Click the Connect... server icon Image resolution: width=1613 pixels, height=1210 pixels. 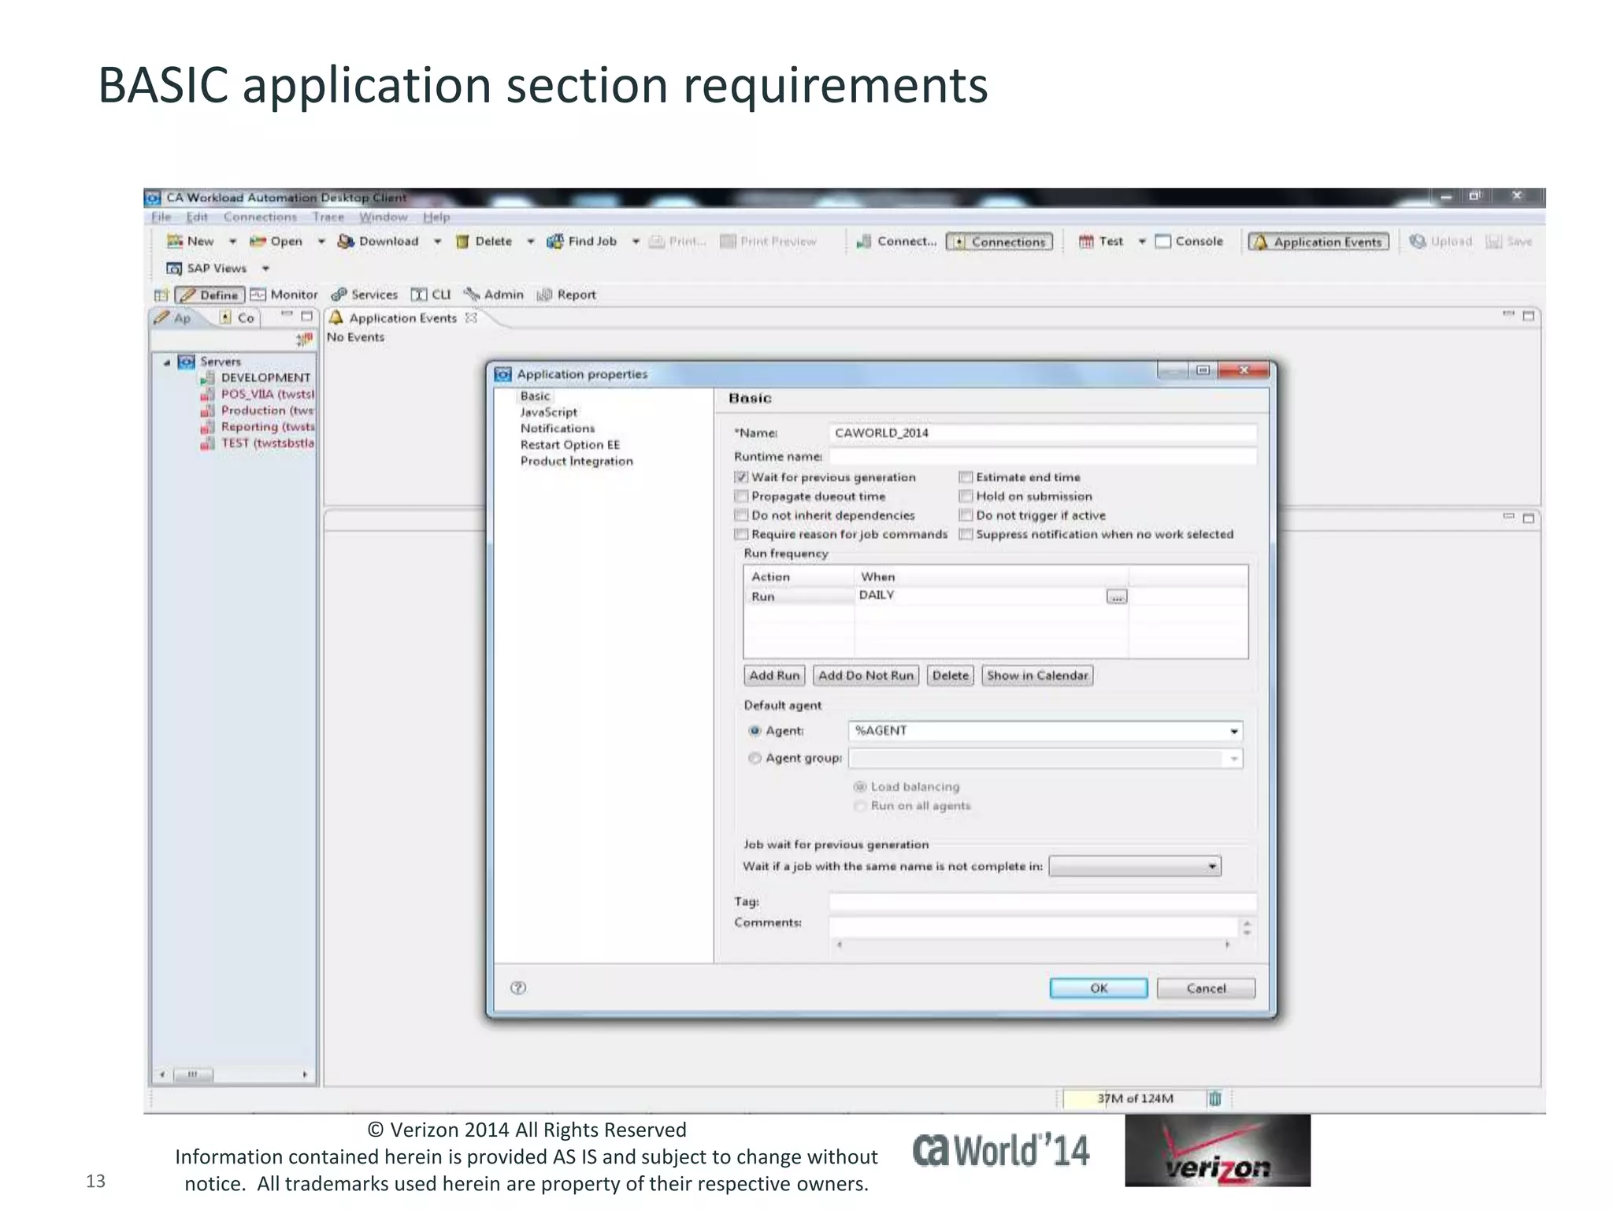(x=864, y=241)
